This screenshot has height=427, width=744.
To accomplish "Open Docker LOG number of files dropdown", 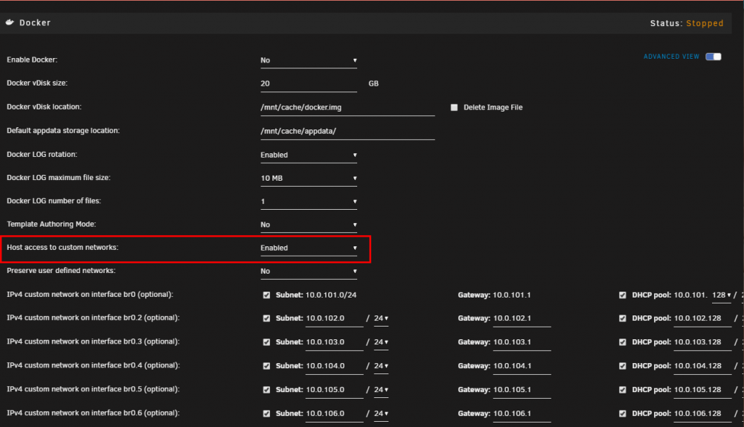I will tap(309, 202).
